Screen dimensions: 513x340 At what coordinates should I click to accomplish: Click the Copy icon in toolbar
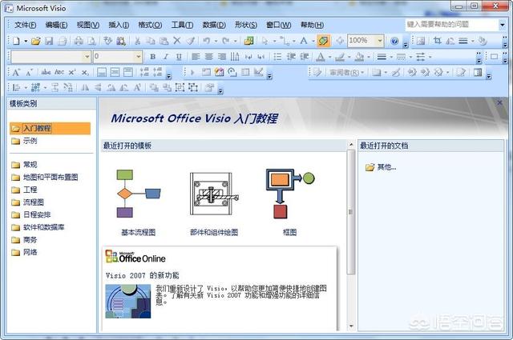(151, 41)
